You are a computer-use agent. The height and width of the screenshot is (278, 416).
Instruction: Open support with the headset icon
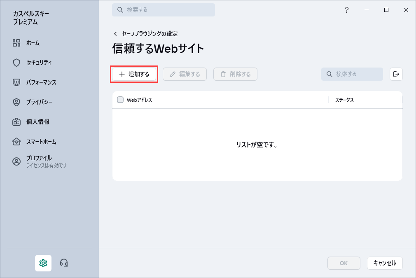pyautogui.click(x=64, y=263)
